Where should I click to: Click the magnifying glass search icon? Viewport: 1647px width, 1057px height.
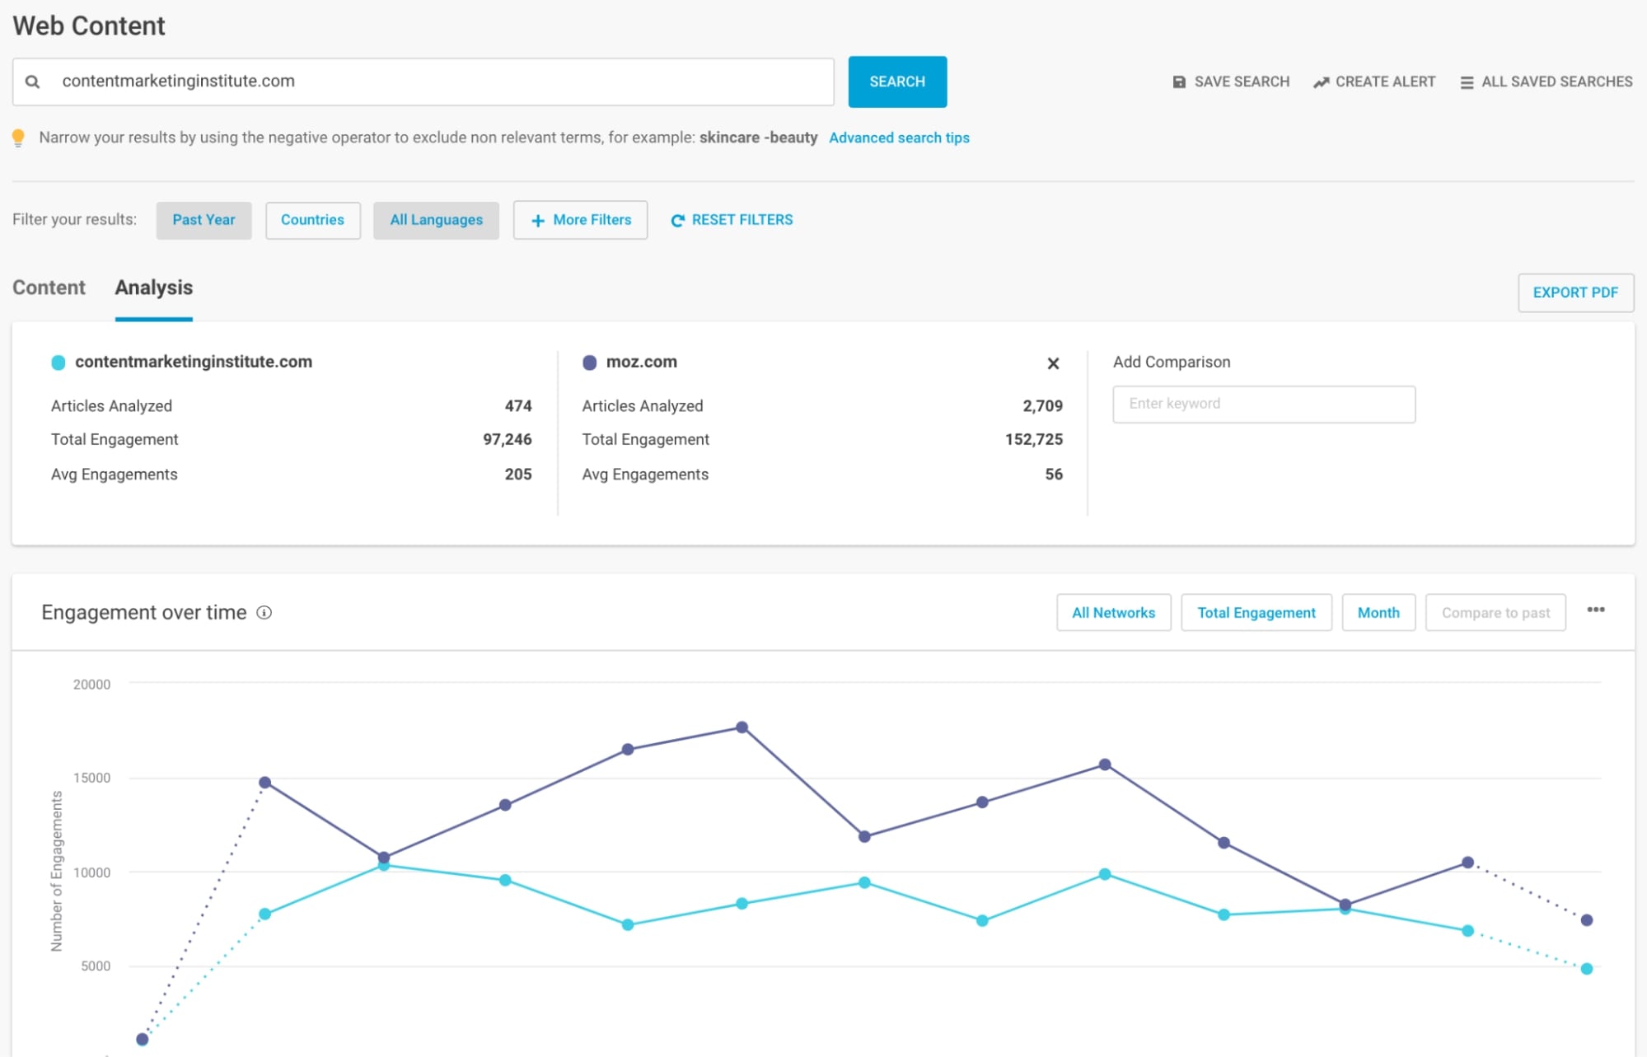click(x=31, y=81)
